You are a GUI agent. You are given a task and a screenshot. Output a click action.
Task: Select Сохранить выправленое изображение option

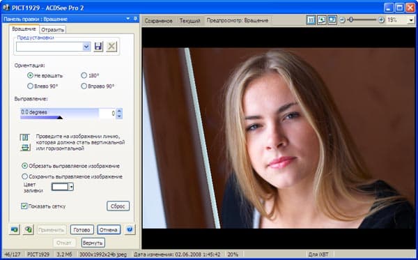[x=24, y=176]
